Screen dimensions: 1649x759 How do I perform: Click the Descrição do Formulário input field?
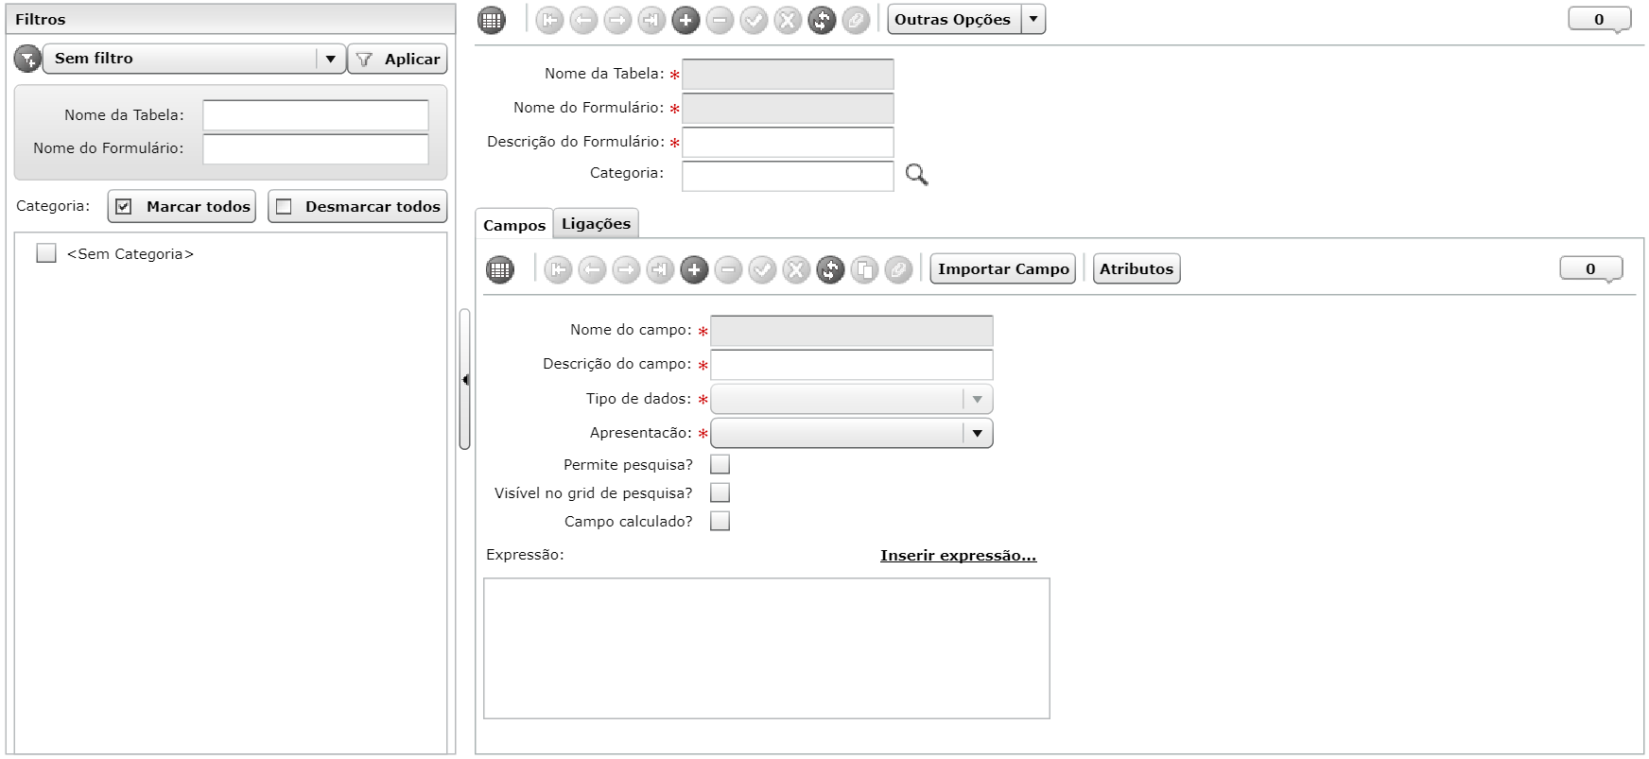tap(788, 142)
